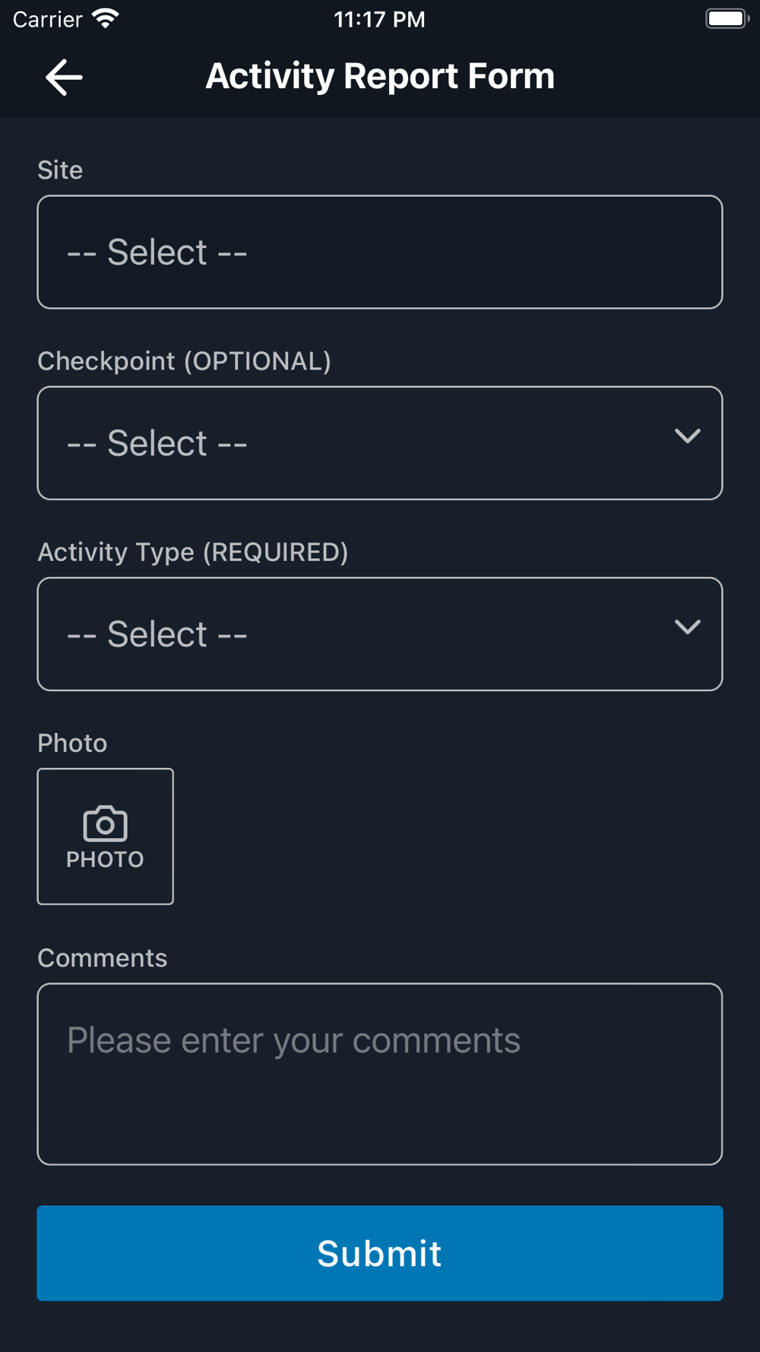This screenshot has width=760, height=1352.
Task: Expand the Checkpoint dropdown chevron
Action: 687,436
